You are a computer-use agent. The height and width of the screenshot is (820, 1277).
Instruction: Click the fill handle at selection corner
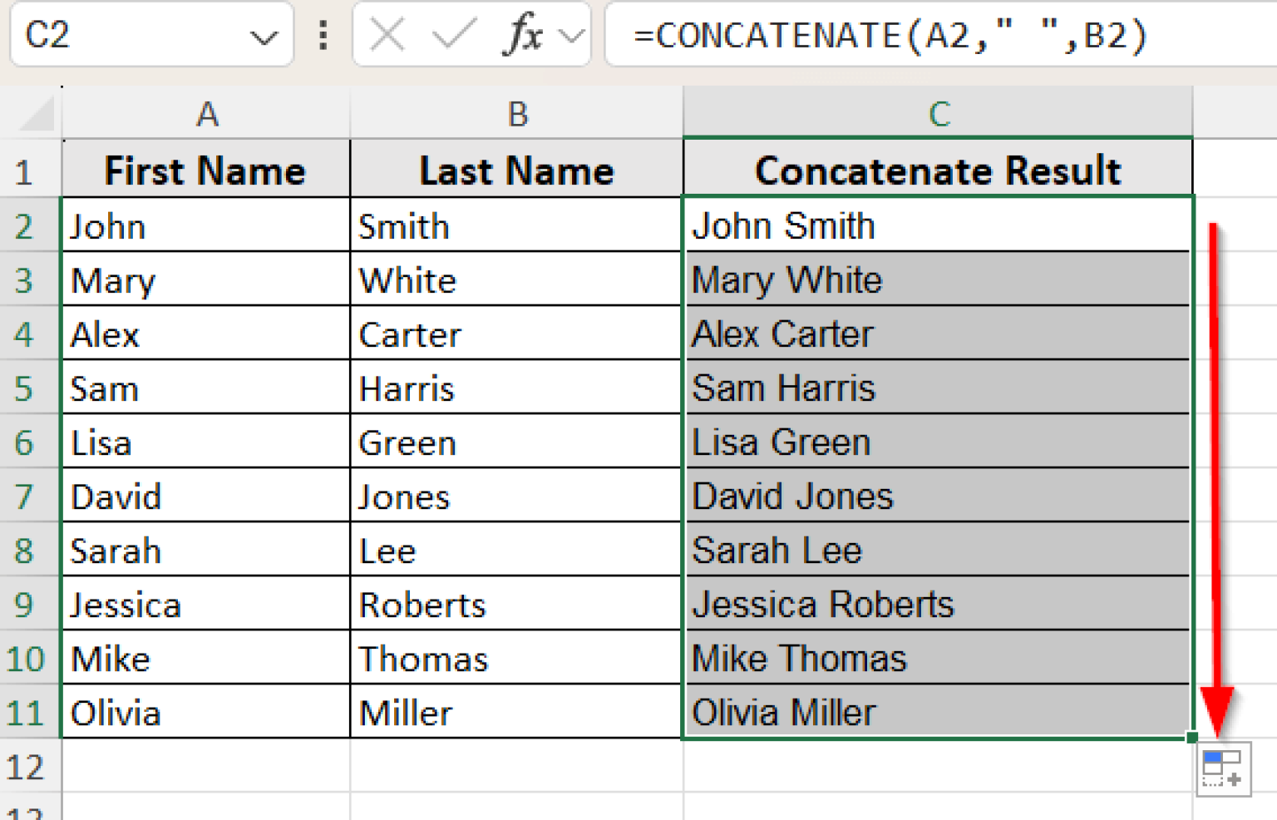tap(1192, 737)
